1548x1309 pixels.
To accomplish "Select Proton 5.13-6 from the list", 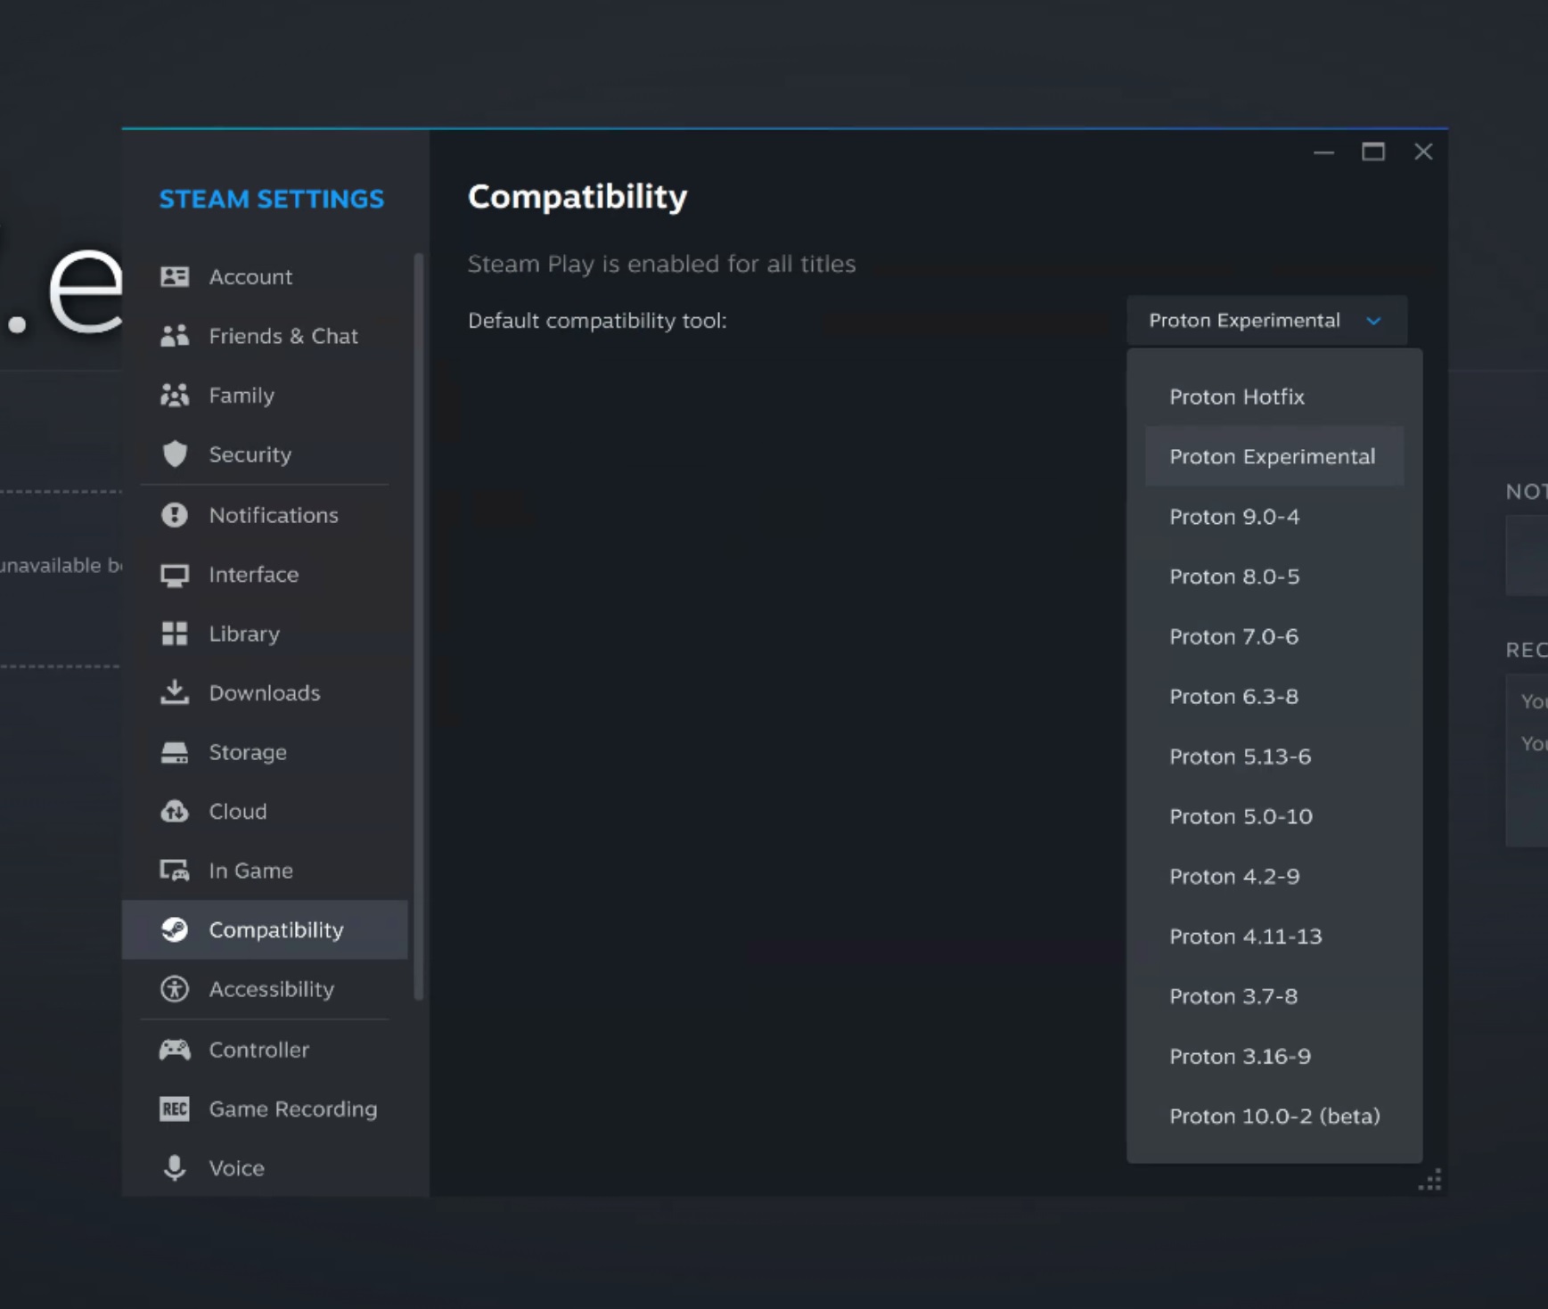I will click(1274, 757).
